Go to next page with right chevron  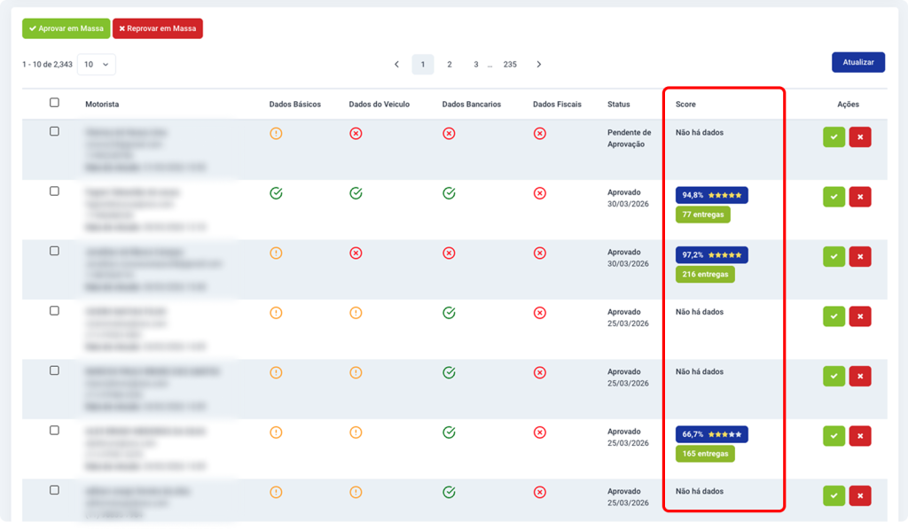coord(538,65)
